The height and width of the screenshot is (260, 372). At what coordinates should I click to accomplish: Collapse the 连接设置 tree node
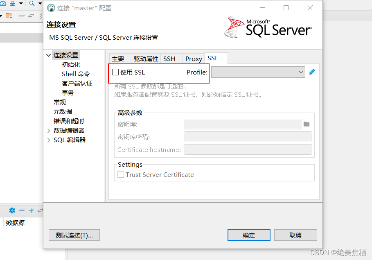(49, 55)
